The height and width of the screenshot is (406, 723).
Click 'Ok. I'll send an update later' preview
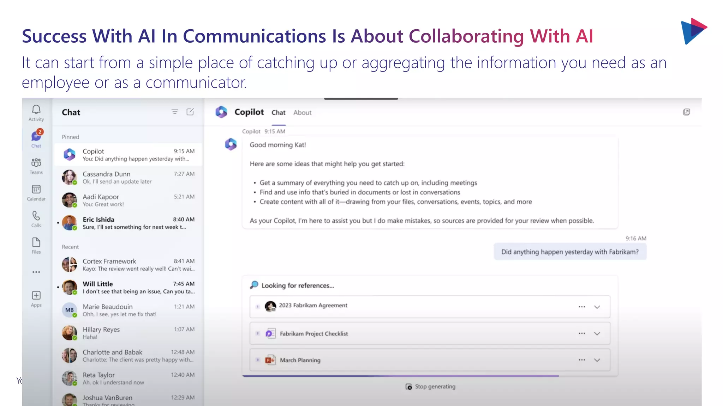(x=117, y=182)
